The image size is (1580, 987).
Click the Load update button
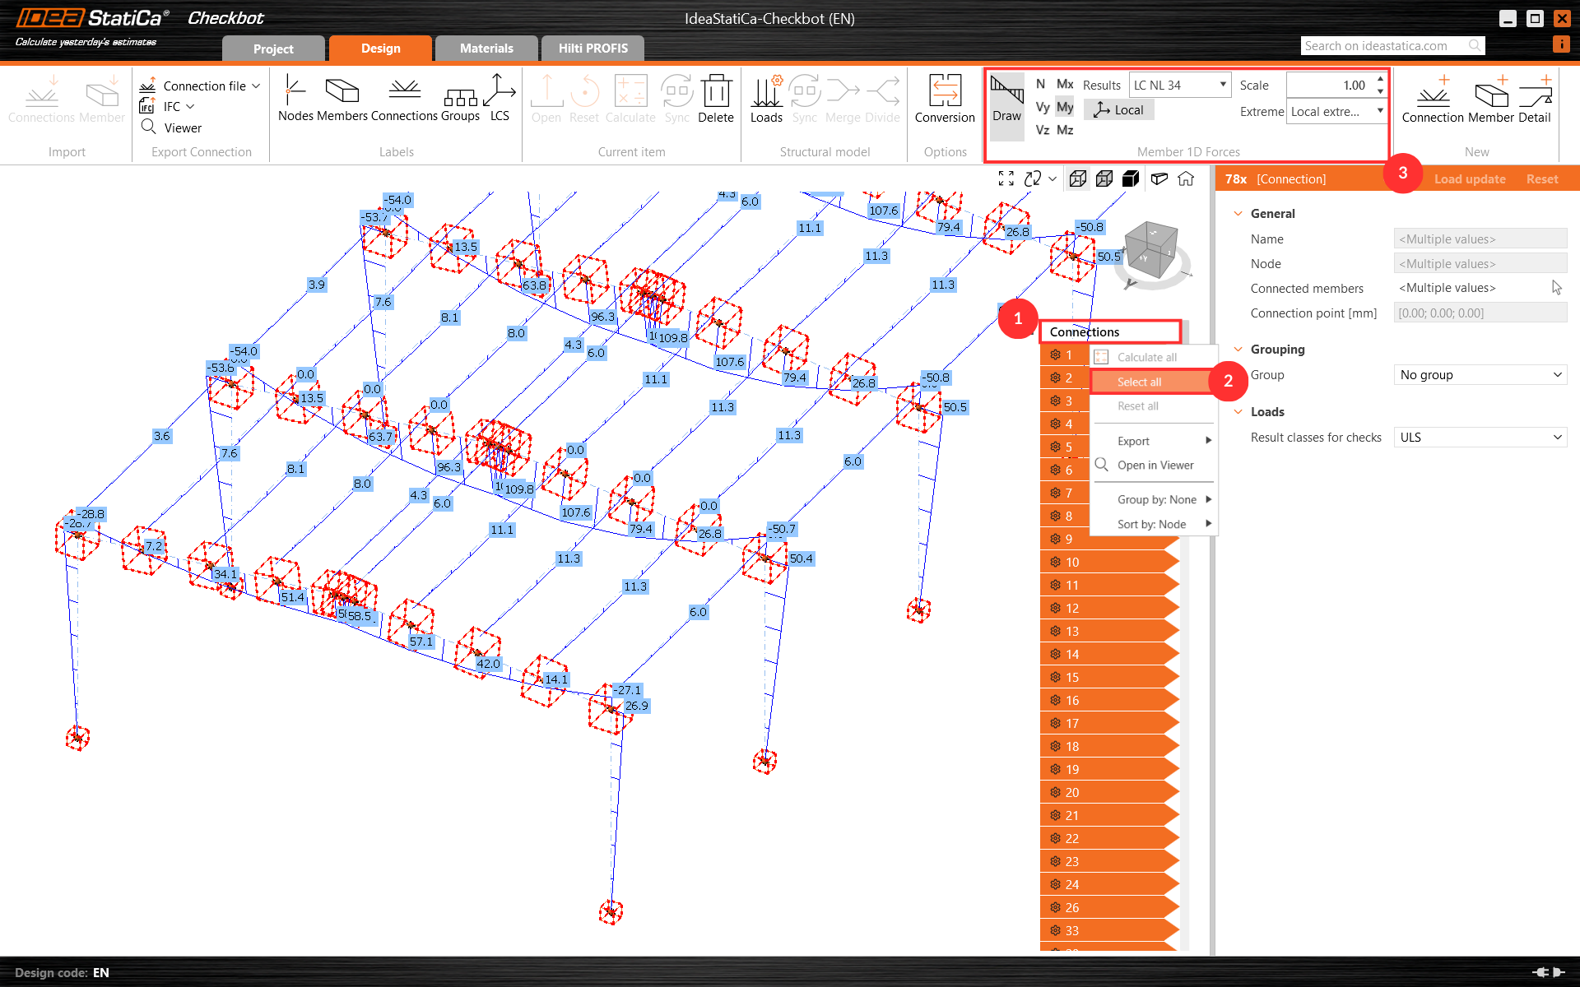[1470, 178]
